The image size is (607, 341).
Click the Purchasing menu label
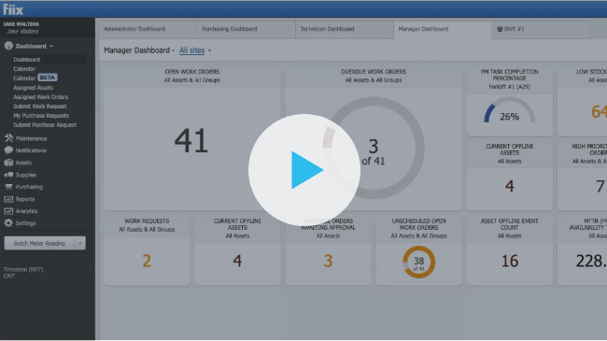click(29, 187)
